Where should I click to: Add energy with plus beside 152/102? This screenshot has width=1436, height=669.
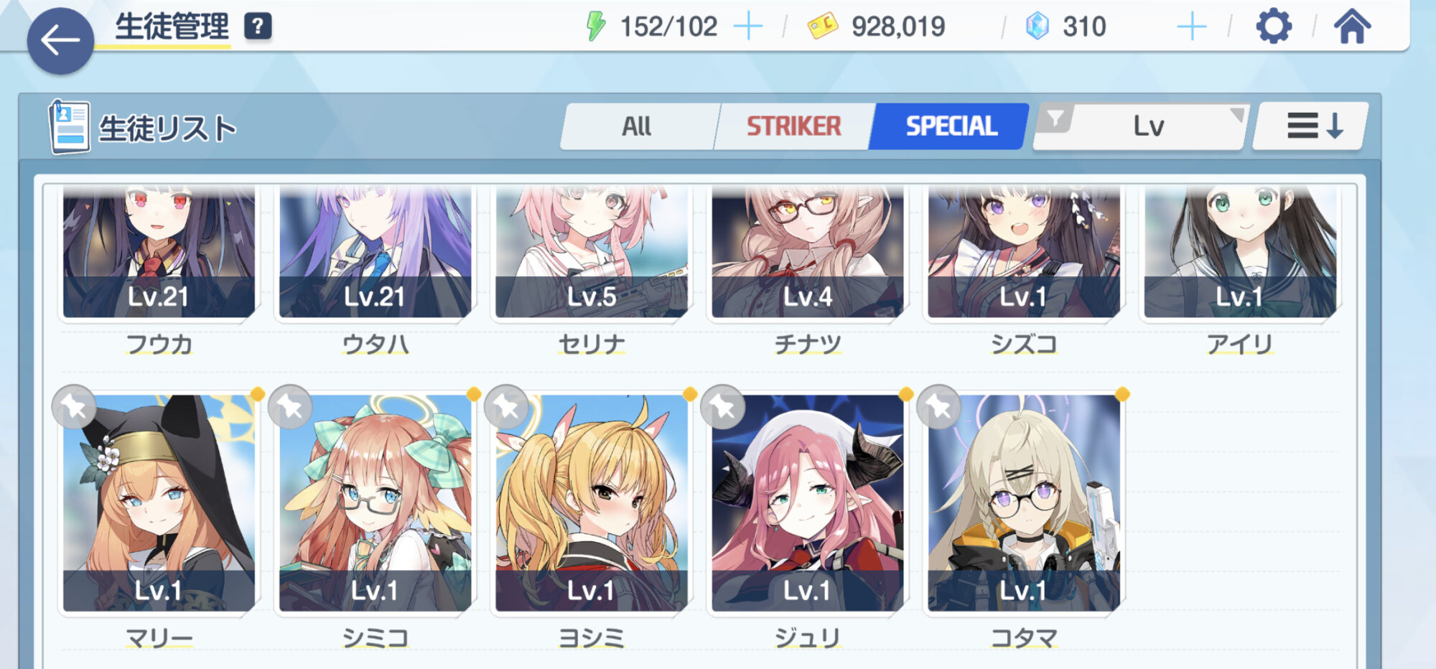click(748, 27)
